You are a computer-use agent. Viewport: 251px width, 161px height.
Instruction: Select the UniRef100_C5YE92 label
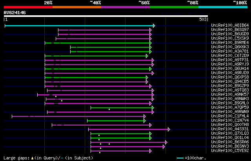coord(230,151)
